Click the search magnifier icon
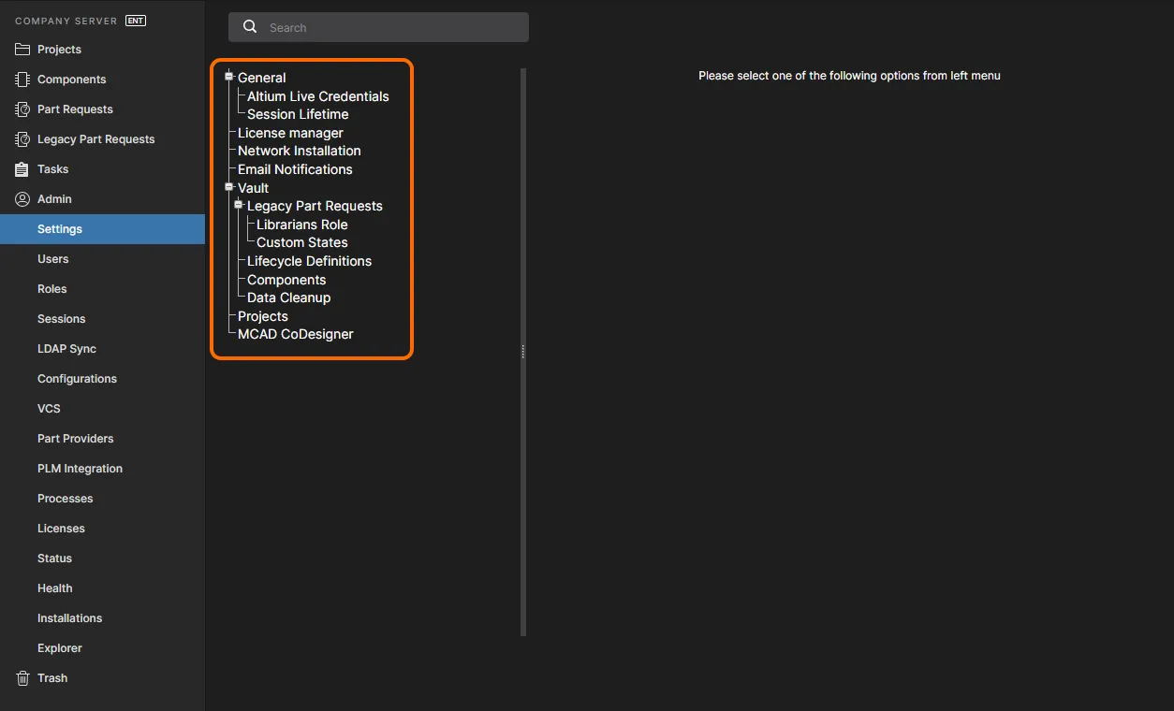The height and width of the screenshot is (711, 1174). [x=250, y=27]
